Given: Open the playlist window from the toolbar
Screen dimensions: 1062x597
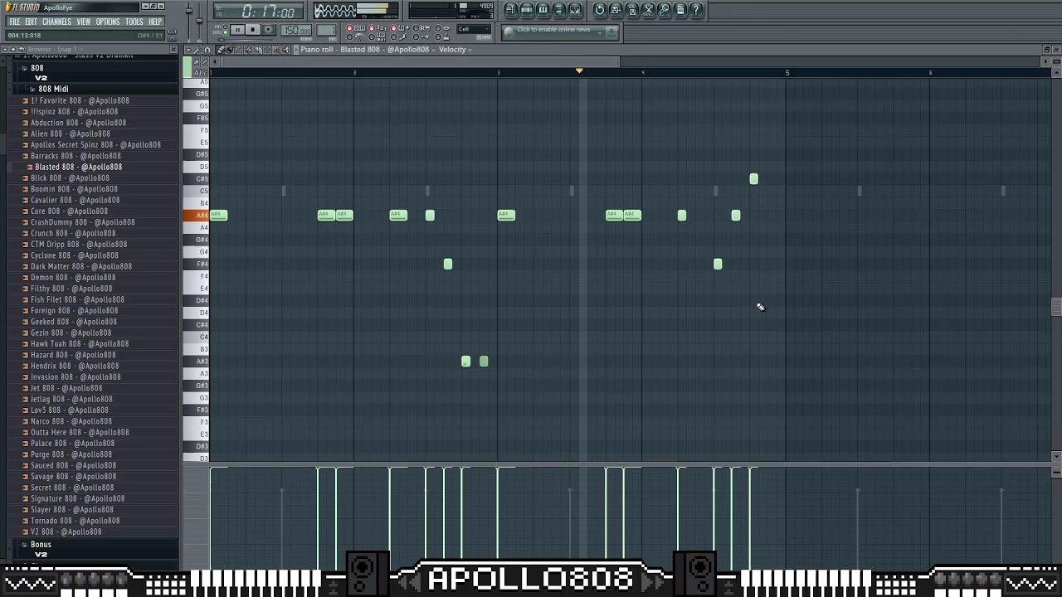Looking at the screenshot, I should [510, 10].
